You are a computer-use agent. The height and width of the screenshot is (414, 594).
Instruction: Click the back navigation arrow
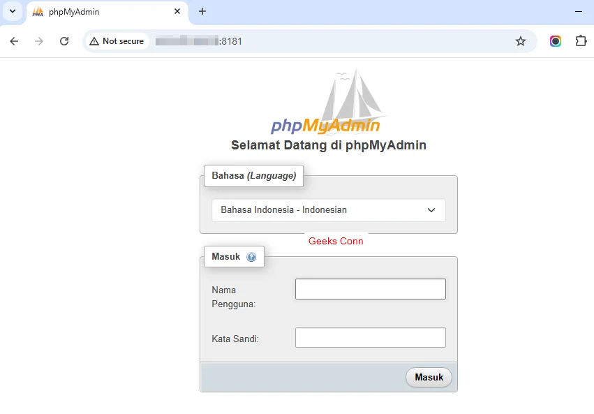click(x=14, y=41)
